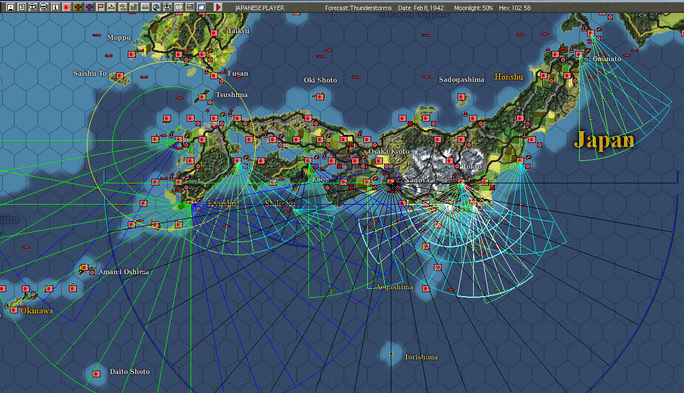The height and width of the screenshot is (393, 684).
Task: Click the OP button in toolbar
Action: (178, 7)
